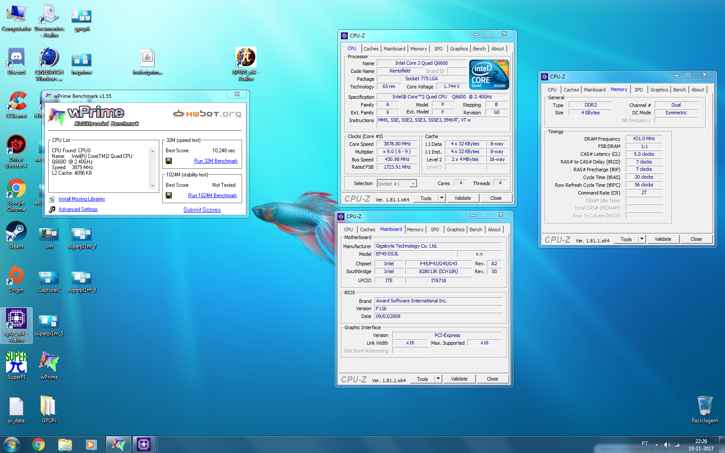Click PT language indicator in taskbar
The height and width of the screenshot is (453, 725).
(x=644, y=444)
